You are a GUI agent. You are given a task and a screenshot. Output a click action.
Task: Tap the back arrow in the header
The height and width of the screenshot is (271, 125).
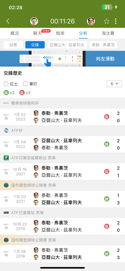[x=8, y=21]
